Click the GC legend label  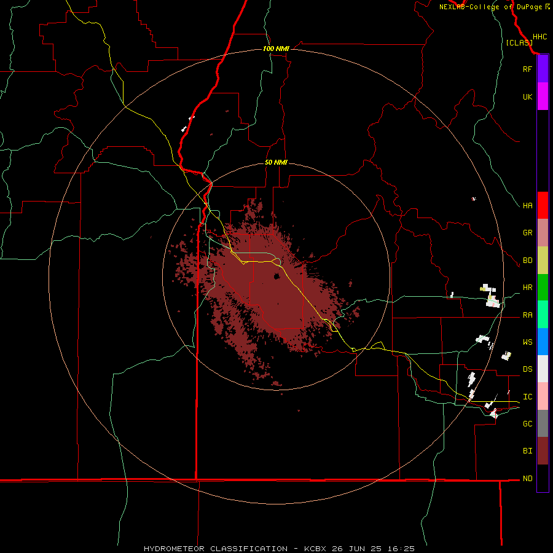pyautogui.click(x=527, y=423)
